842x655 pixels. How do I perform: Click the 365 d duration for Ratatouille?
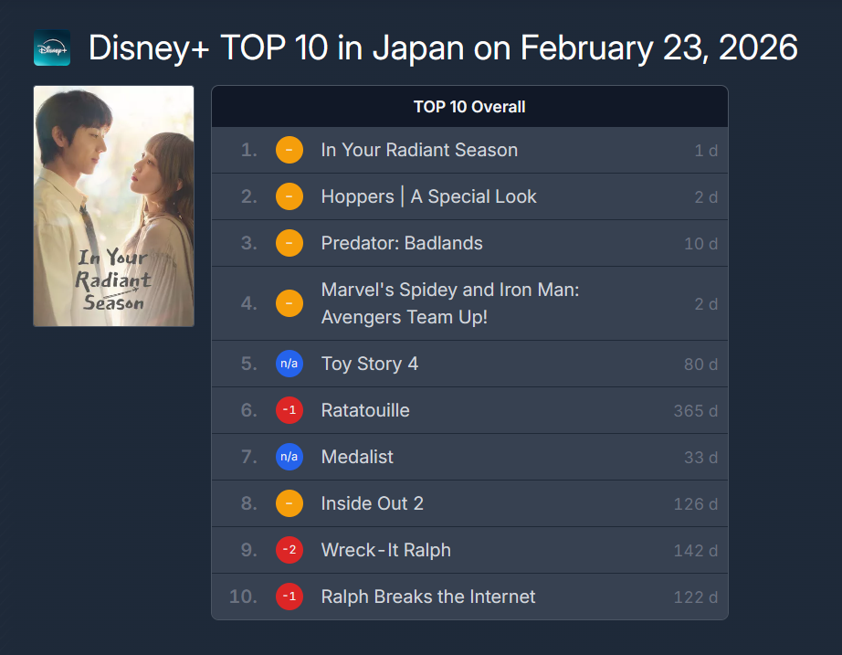(695, 410)
